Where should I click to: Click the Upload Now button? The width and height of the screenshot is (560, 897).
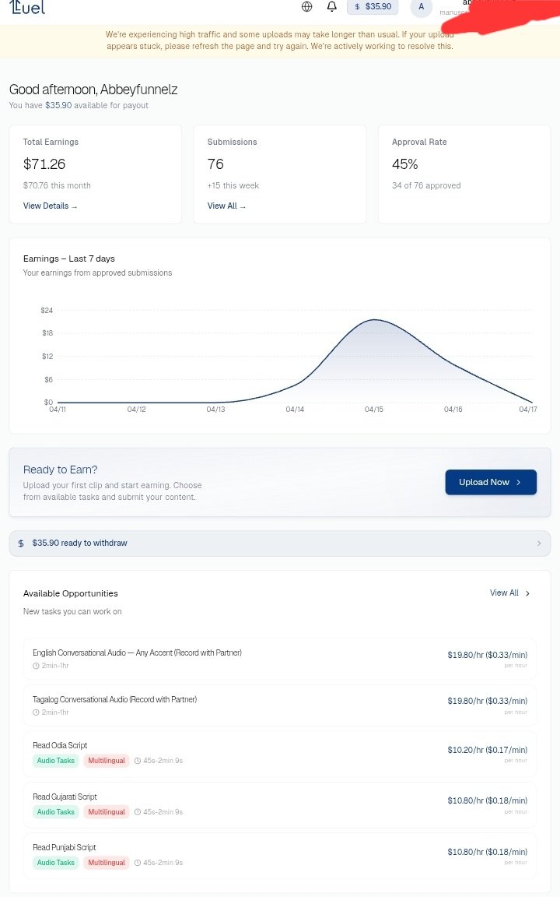491,482
